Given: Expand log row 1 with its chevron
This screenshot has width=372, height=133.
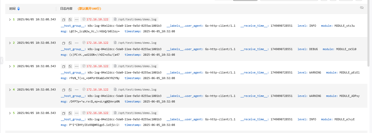Looking at the screenshot, I should click(x=10, y=19).
